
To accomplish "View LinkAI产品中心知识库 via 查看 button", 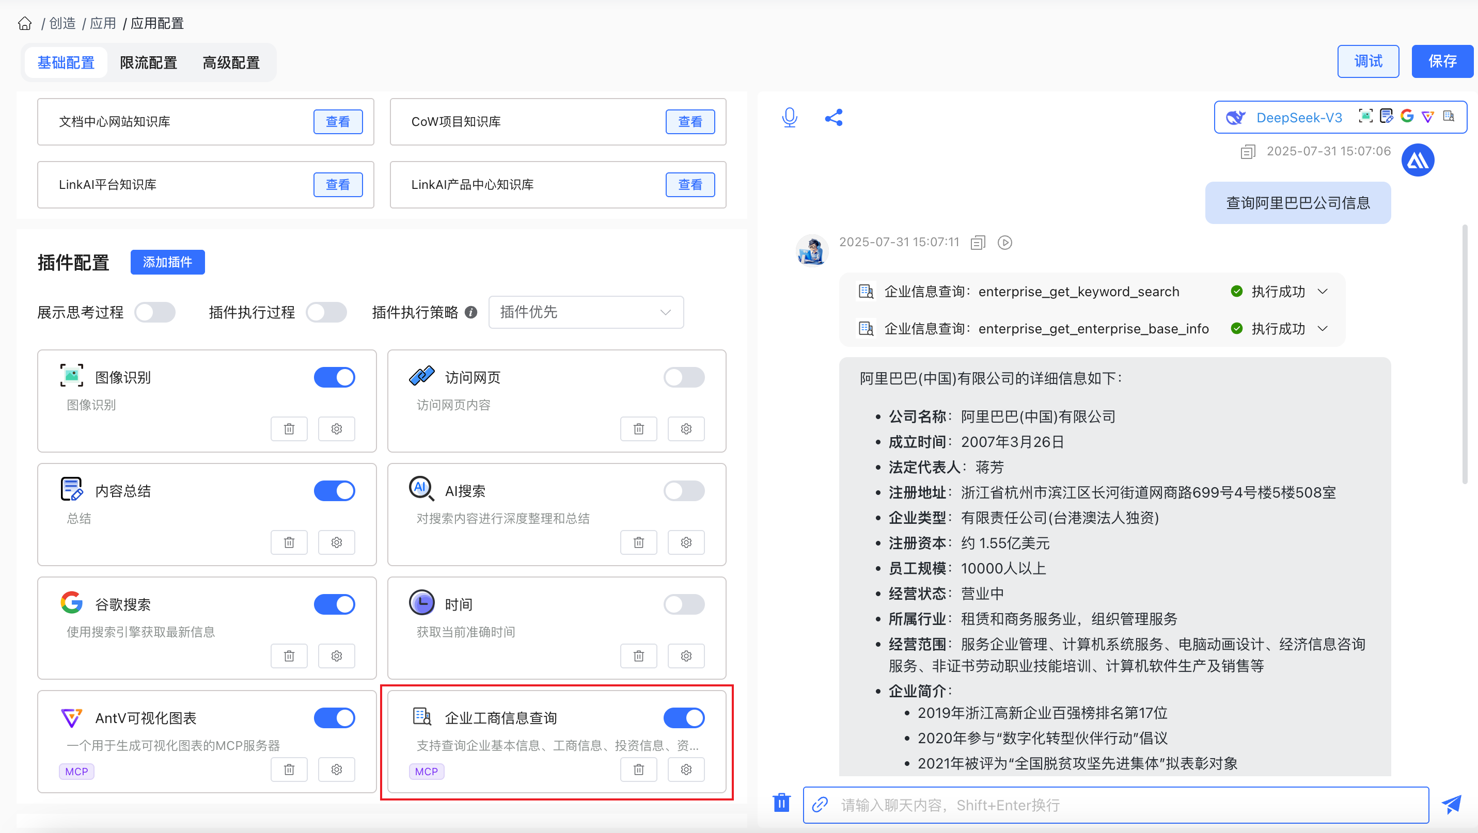I will point(690,185).
